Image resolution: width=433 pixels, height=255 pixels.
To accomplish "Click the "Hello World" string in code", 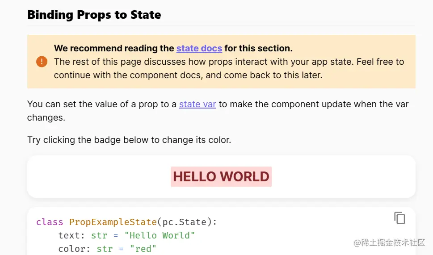I will click(160, 235).
